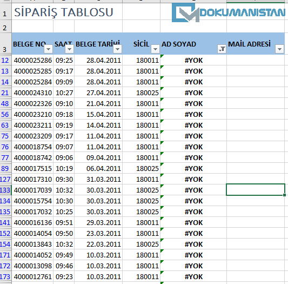Viewport: 288px width, 284px height.
Task: Select cell with belge no 4000018754
Action: click(x=33, y=147)
